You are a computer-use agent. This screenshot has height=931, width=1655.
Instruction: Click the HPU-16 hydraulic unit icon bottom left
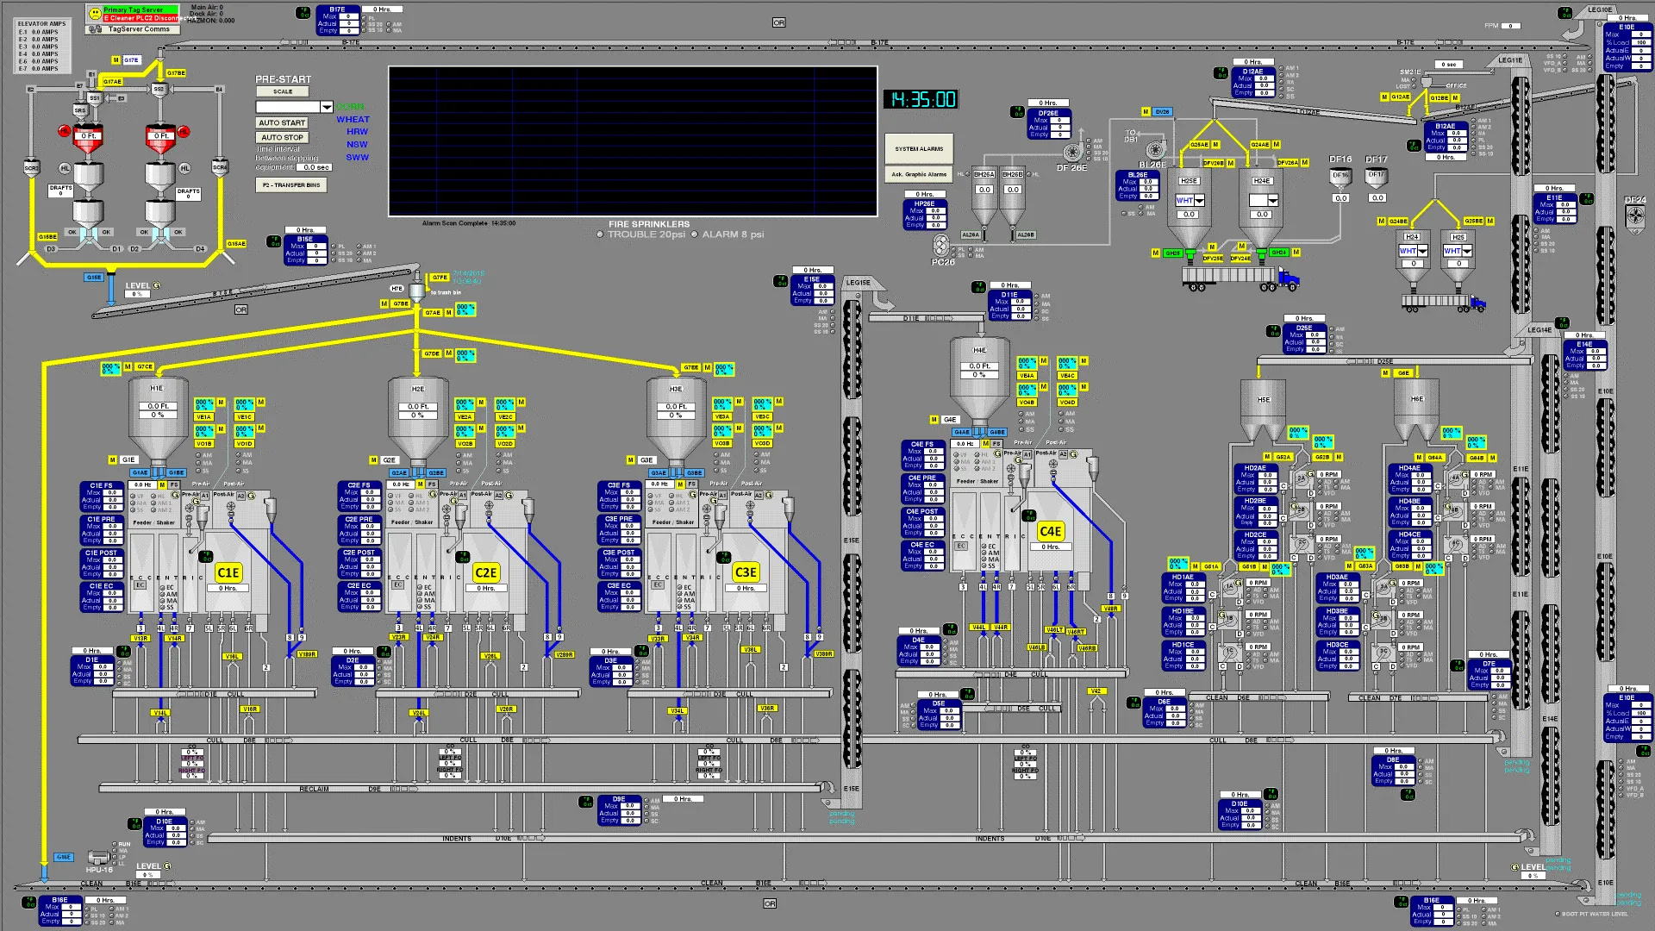coord(97,858)
